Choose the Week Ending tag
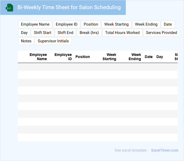Screen dimensions: 184x161 (x=146, y=24)
